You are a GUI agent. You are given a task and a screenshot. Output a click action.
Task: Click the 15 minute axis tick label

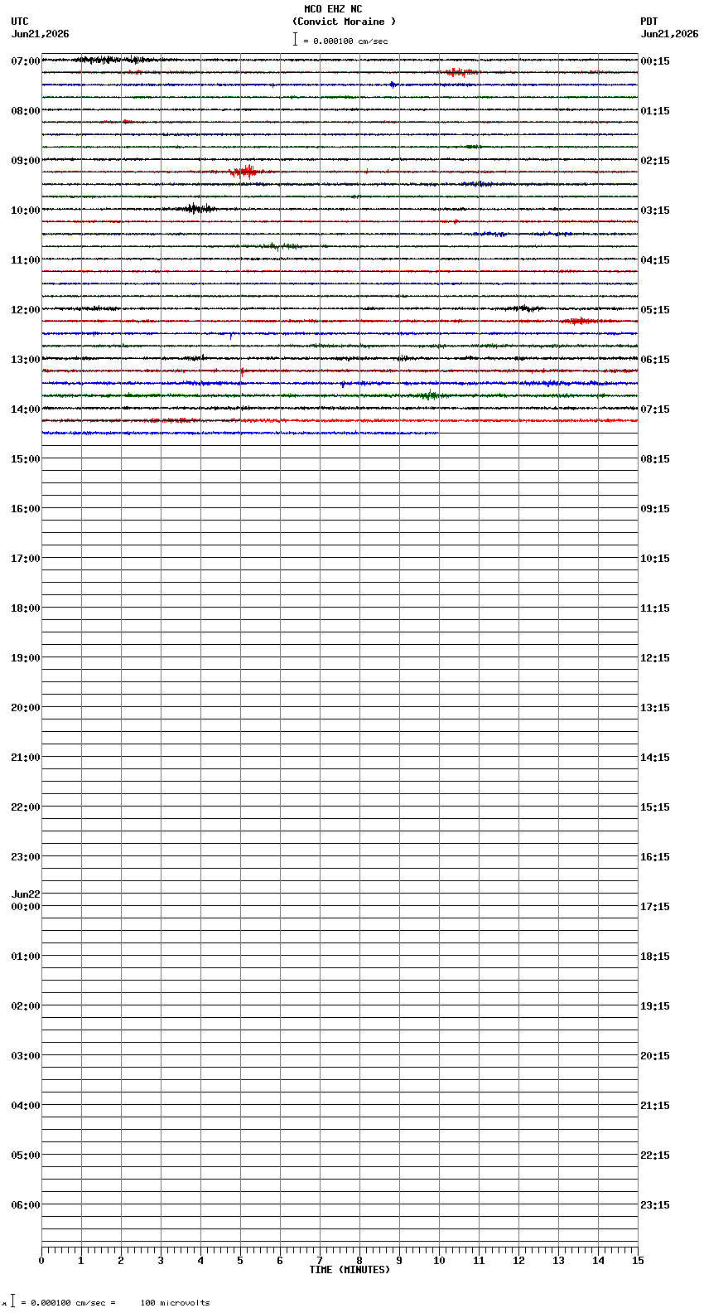click(x=638, y=1261)
